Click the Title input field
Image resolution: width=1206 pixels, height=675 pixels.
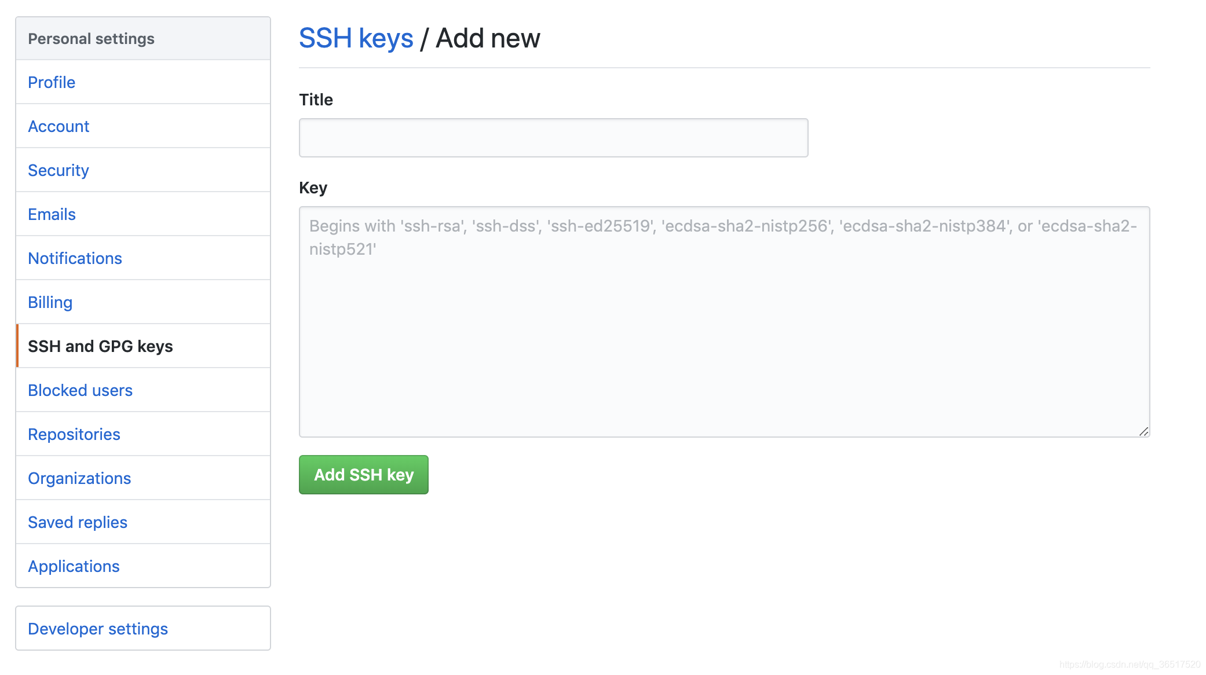[553, 137]
